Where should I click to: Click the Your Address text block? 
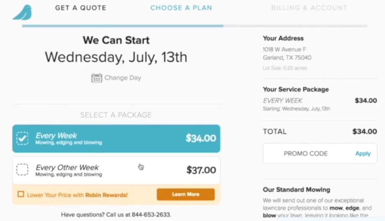click(x=287, y=53)
